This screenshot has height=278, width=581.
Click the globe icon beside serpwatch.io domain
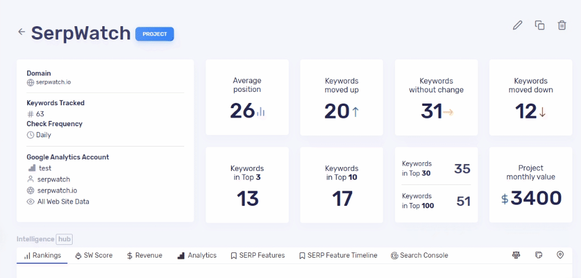(x=30, y=82)
